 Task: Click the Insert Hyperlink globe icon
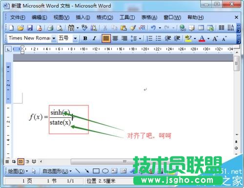183,28
